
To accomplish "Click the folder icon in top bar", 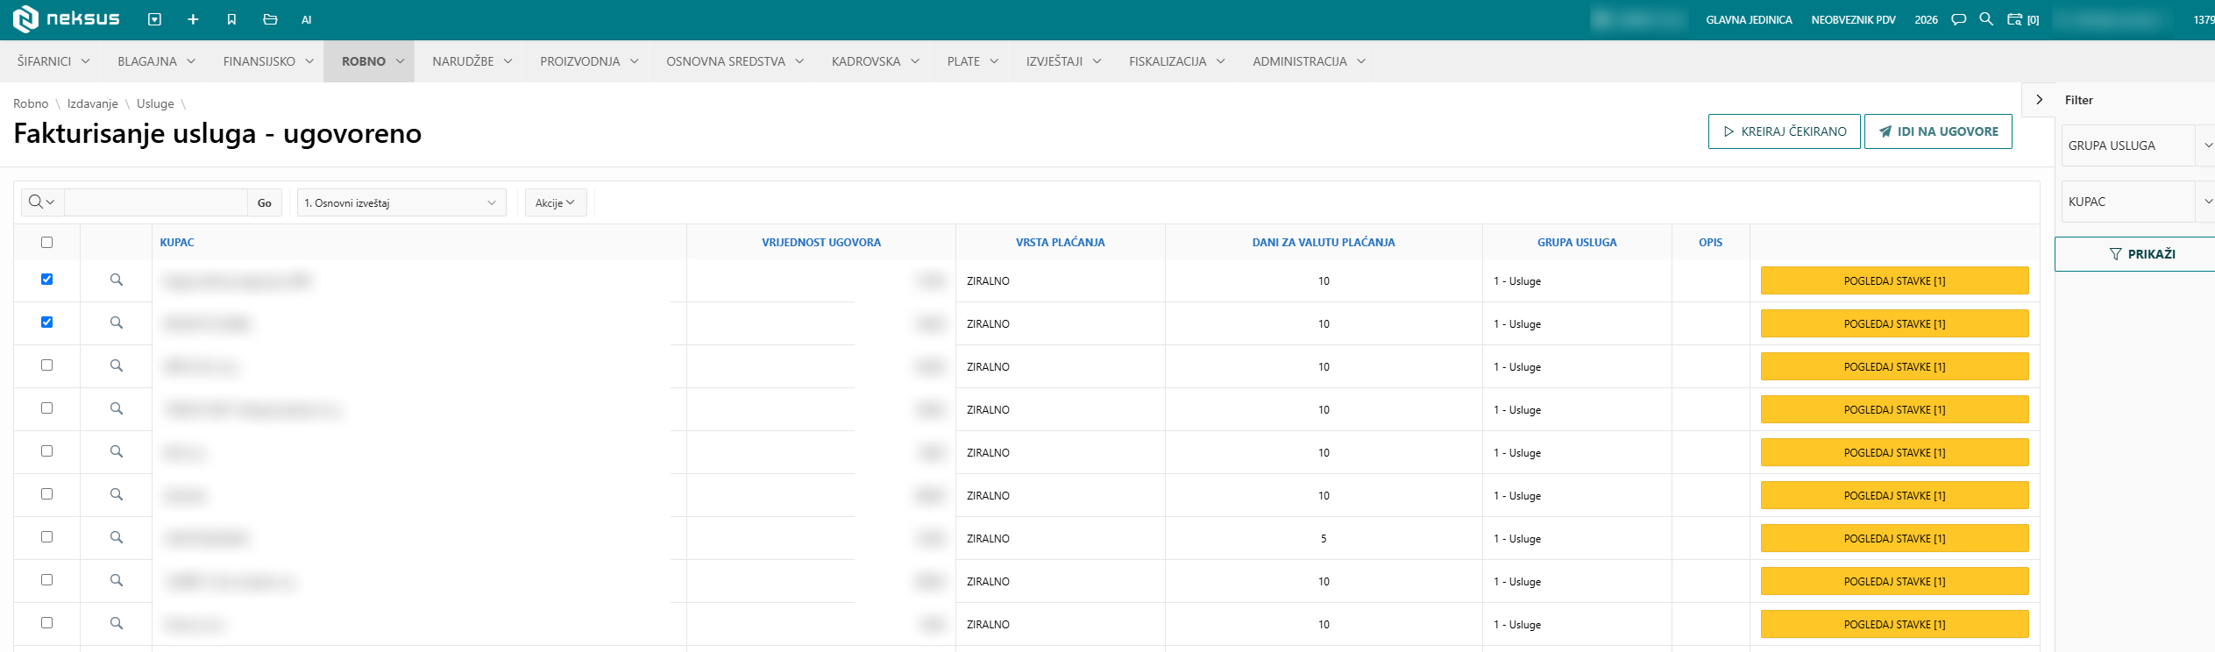I will pyautogui.click(x=270, y=19).
